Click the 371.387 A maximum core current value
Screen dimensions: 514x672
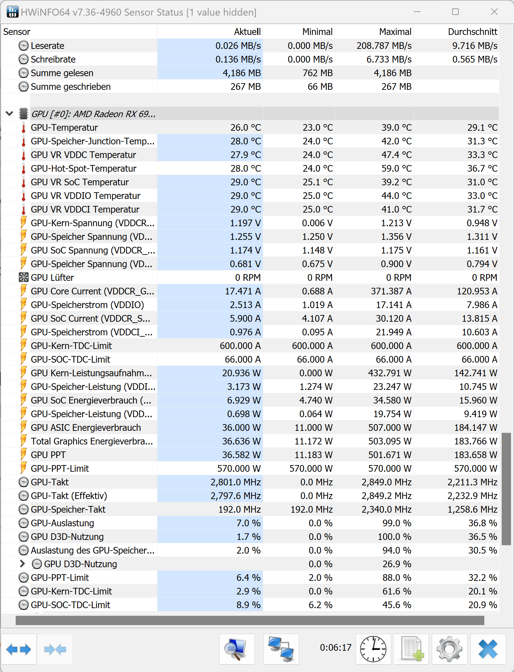click(391, 291)
